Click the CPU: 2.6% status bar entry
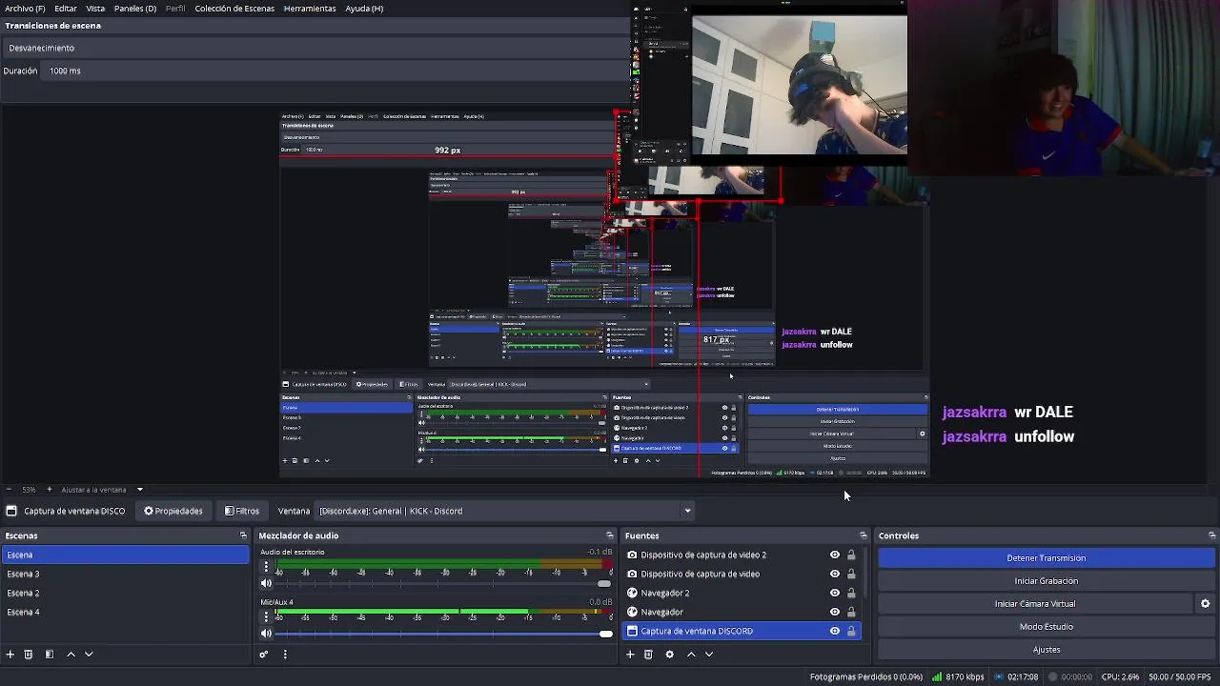This screenshot has width=1220, height=686. coord(1120,677)
